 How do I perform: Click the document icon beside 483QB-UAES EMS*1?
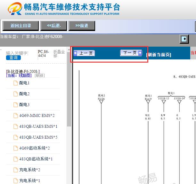[16, 126]
